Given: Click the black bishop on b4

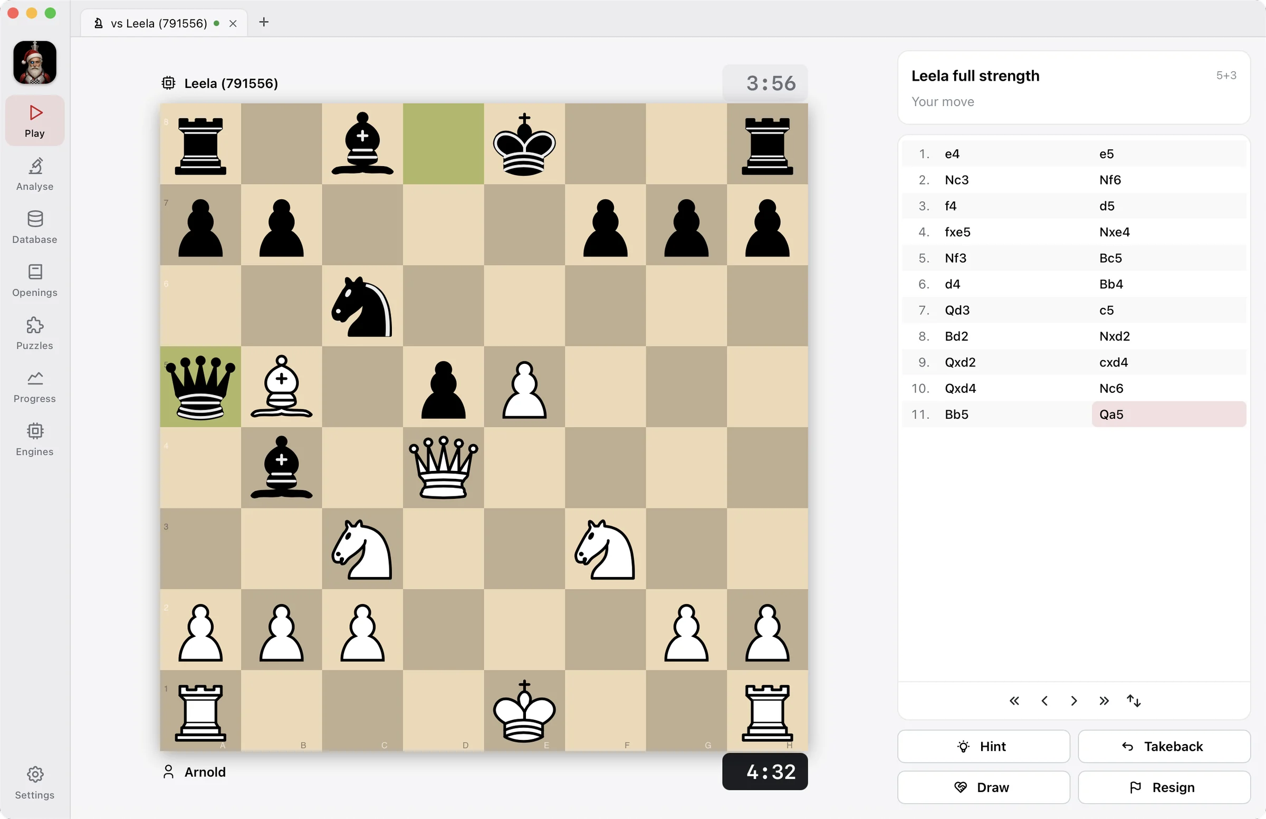Looking at the screenshot, I should pyautogui.click(x=281, y=468).
